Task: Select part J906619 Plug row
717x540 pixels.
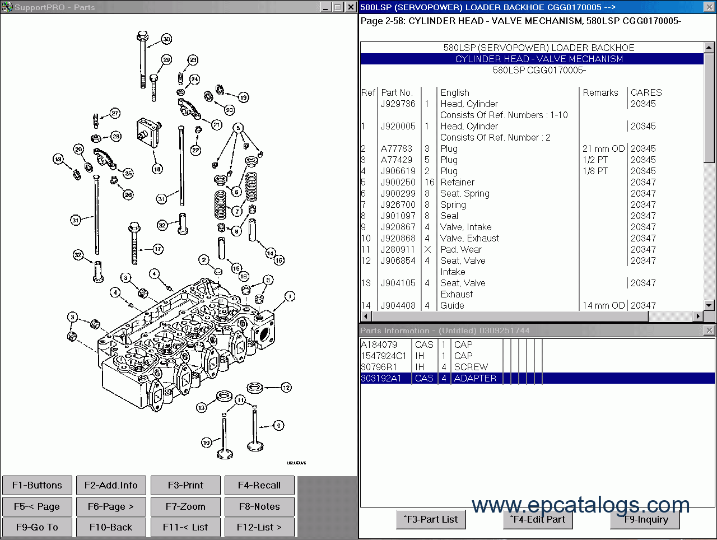Action: tap(532, 171)
